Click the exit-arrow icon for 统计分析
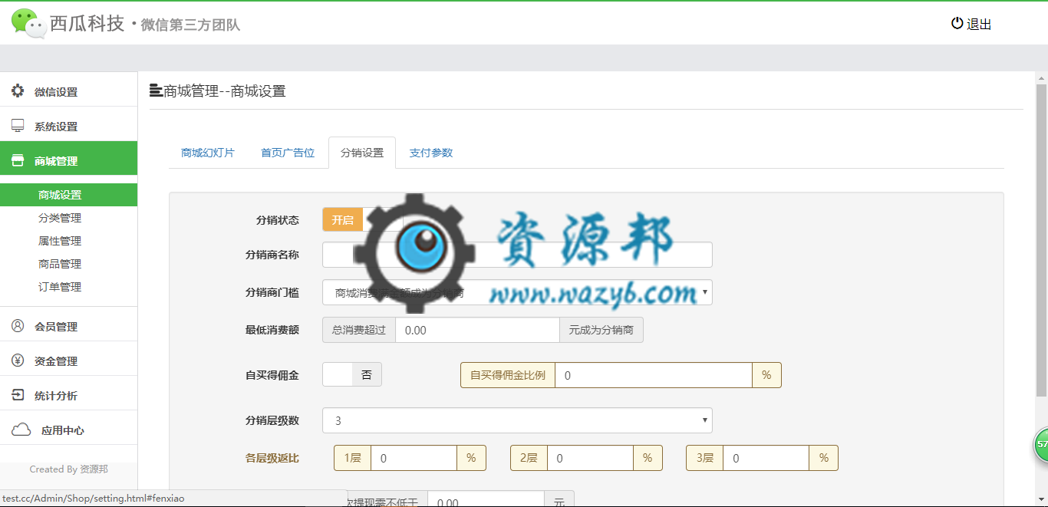Screen dimensions: 1048x507 point(18,395)
